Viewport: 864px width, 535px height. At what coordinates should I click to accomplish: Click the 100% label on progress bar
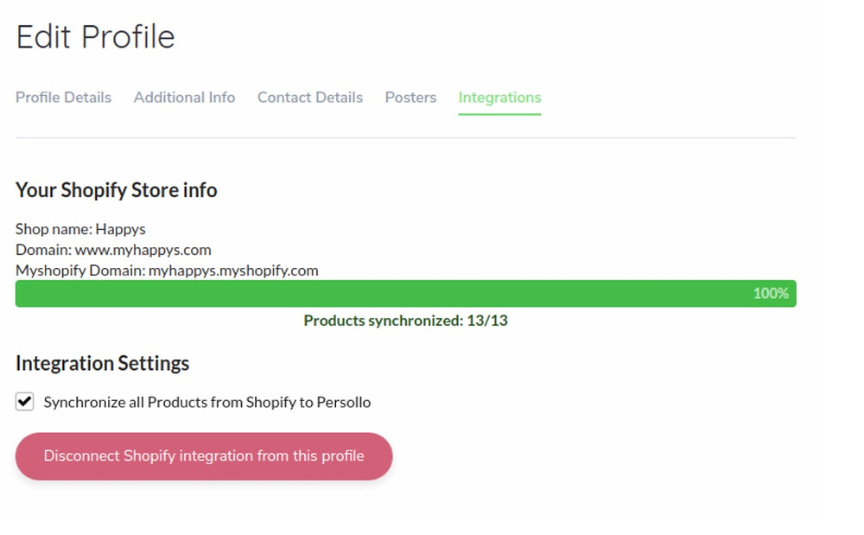coord(771,294)
